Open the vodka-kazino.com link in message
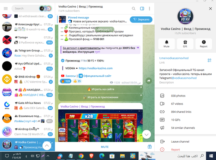Viewport: 216px width, 160px height. [95, 68]
